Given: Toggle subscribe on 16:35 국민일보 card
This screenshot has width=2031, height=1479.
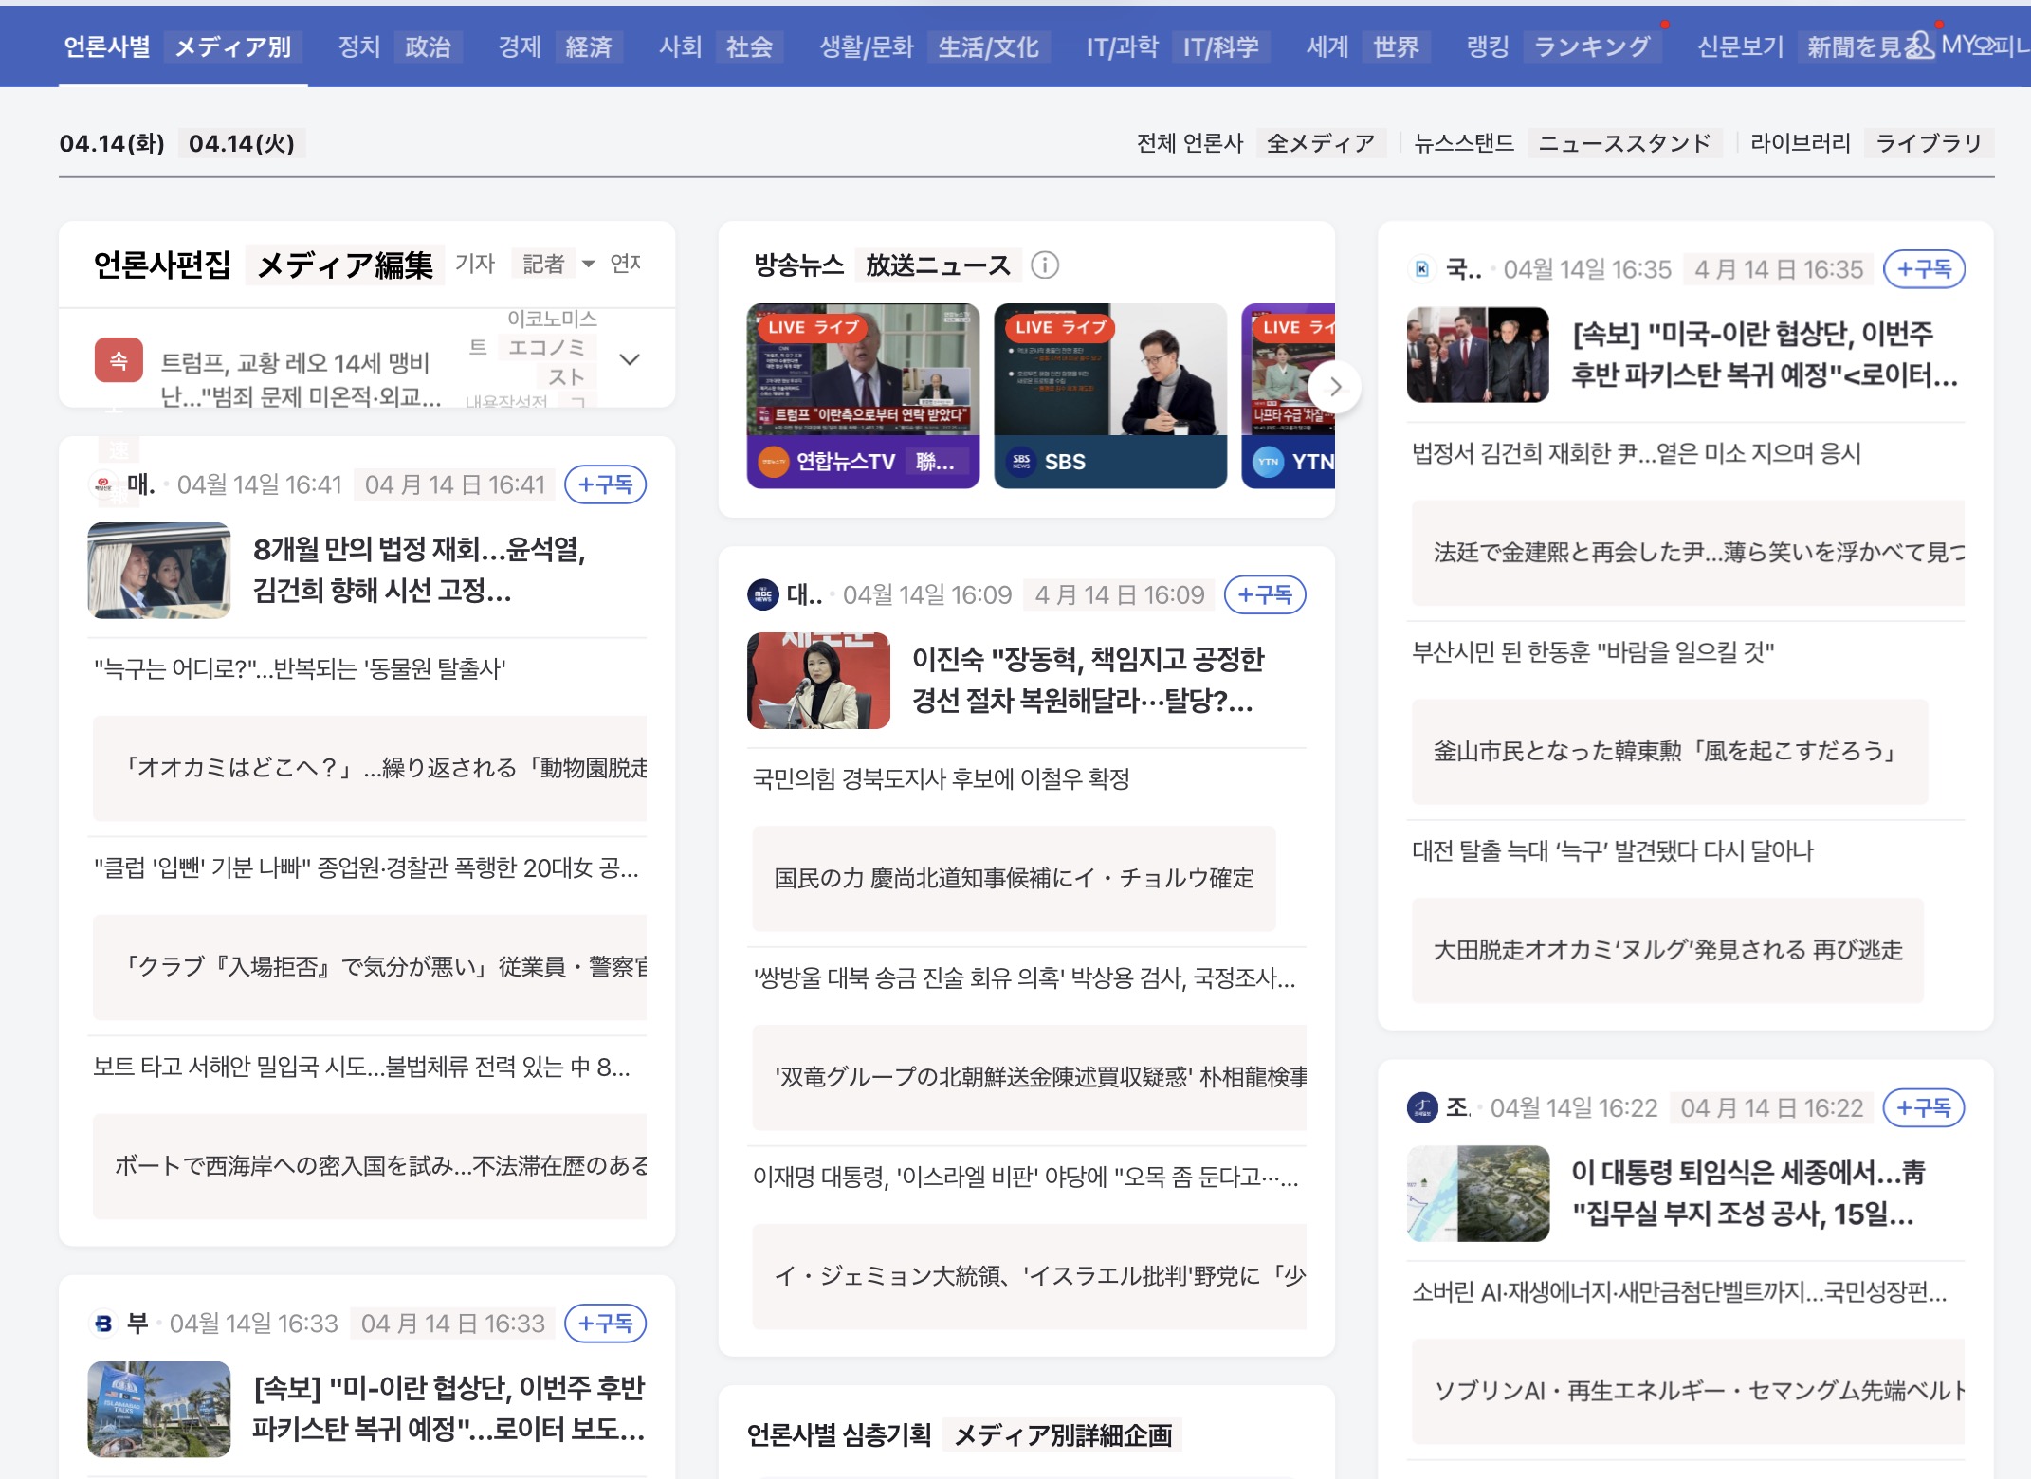Looking at the screenshot, I should (x=1923, y=269).
